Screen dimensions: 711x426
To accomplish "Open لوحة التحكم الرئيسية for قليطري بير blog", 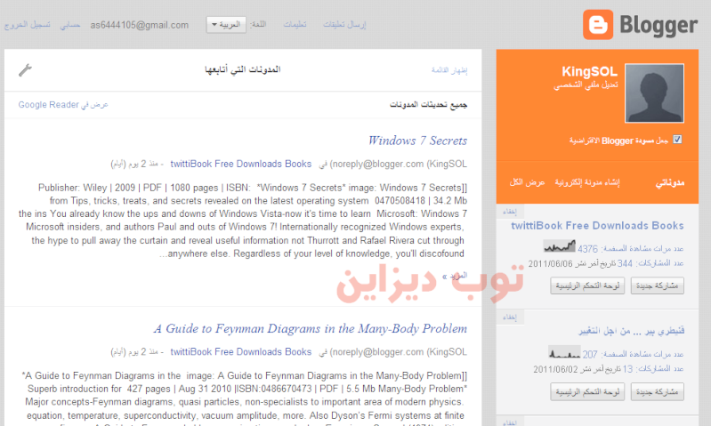I will click(587, 392).
